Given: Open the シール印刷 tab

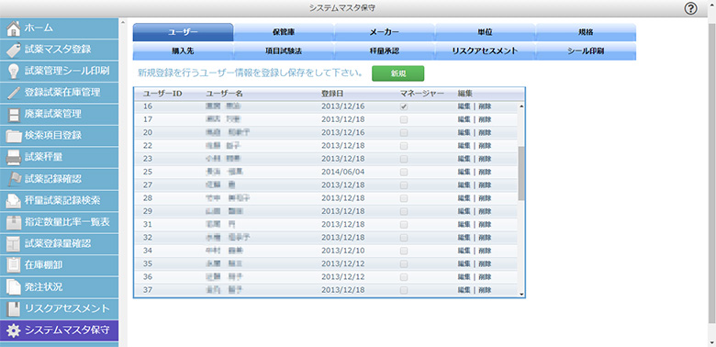Looking at the screenshot, I should click(x=586, y=51).
